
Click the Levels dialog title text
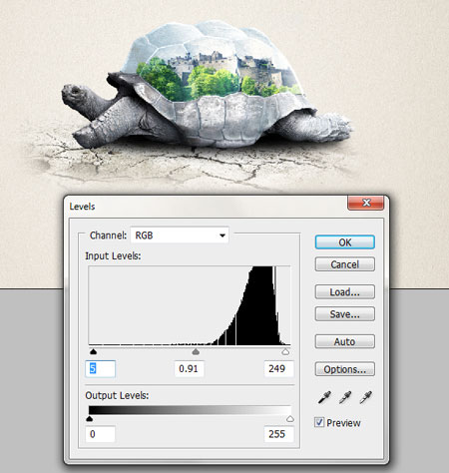82,207
